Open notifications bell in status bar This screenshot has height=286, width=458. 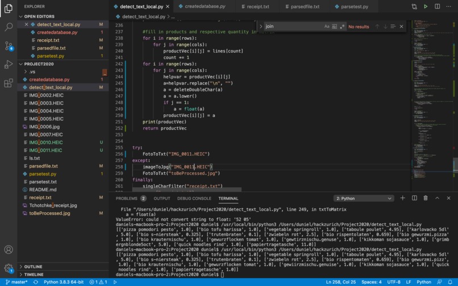click(x=451, y=282)
